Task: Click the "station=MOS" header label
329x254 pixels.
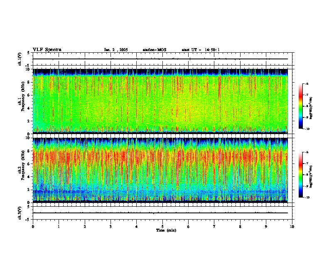Action: [x=155, y=50]
